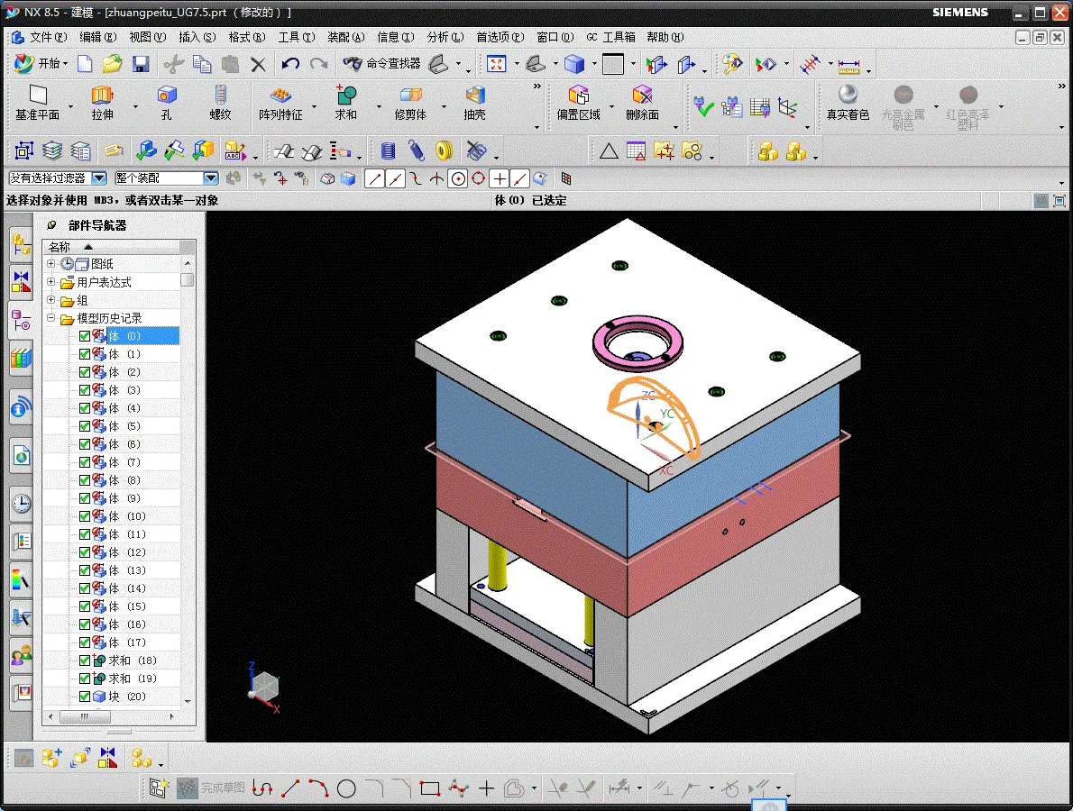The image size is (1073, 811).
Task: Open the 视图(V) menu
Action: coord(147,37)
